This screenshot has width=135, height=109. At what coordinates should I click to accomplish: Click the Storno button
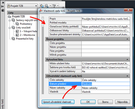click(x=105, y=102)
